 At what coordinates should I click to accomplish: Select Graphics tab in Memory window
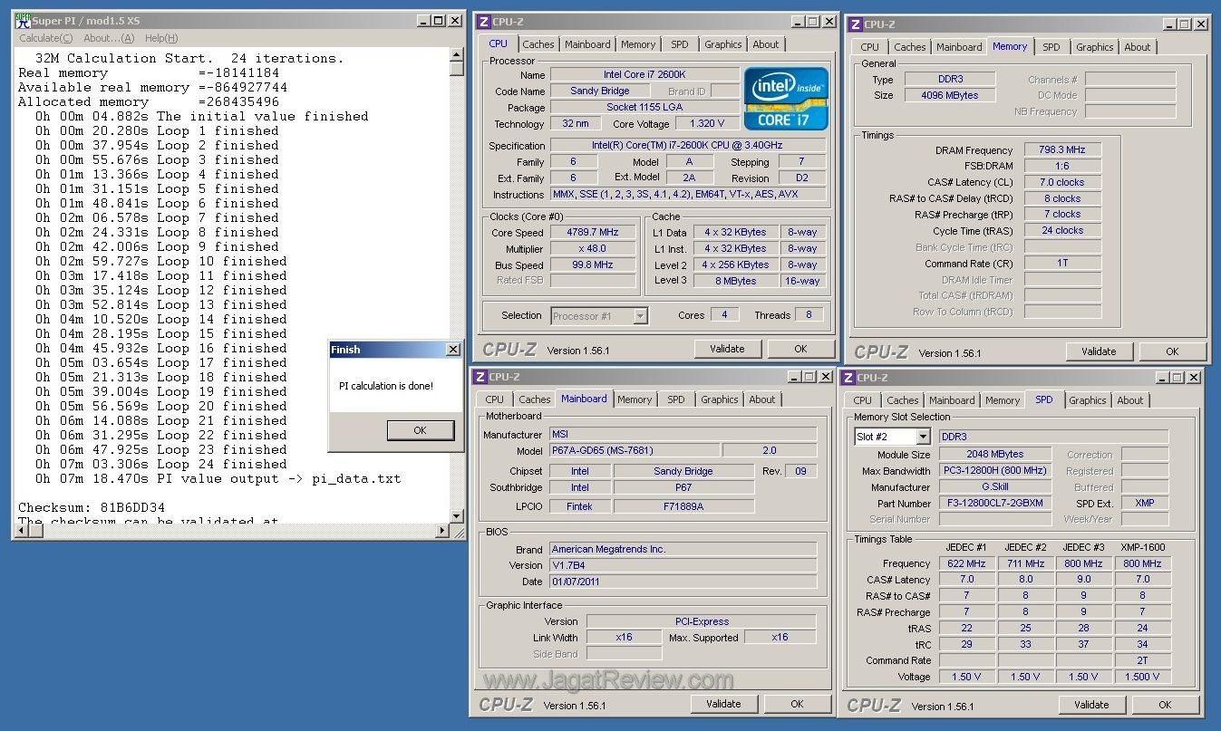pyautogui.click(x=1094, y=47)
